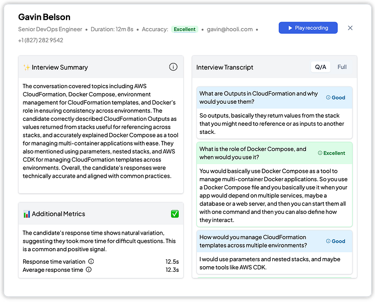Click the phone number +1 (827) 282 9542
Image resolution: width=375 pixels, height=302 pixels.
[41, 40]
